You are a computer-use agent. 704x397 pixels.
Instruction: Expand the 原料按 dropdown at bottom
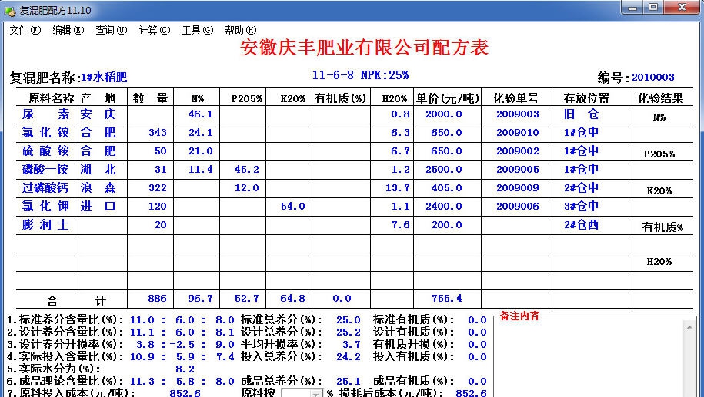315,393
